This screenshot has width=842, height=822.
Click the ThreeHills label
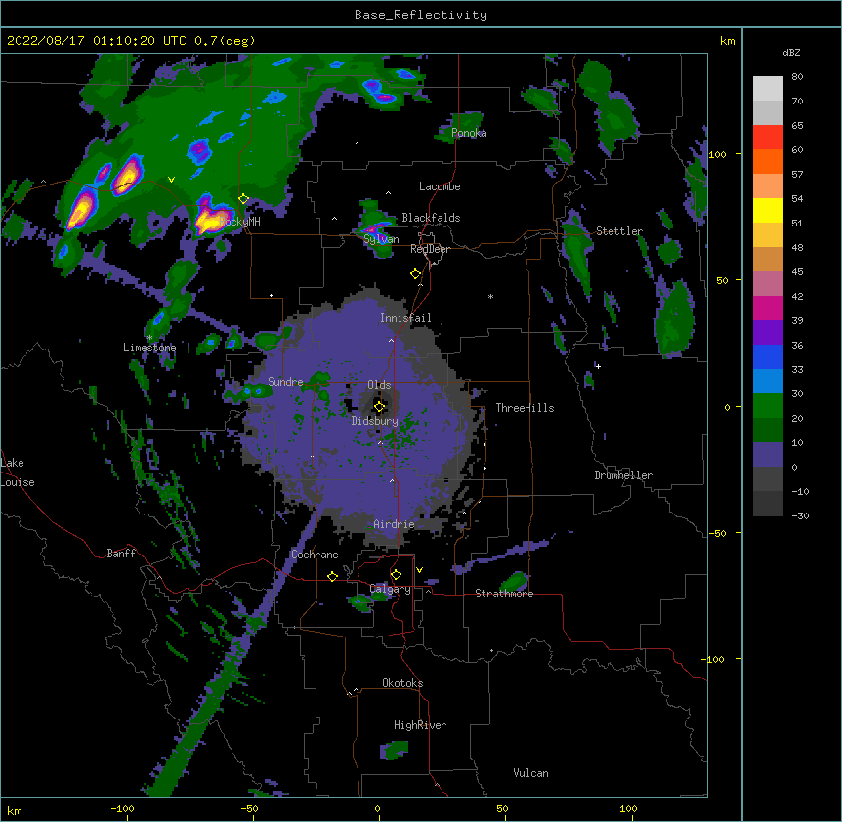525,408
